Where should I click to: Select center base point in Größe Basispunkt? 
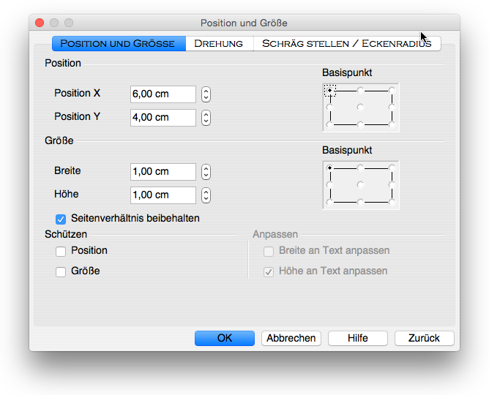pyautogui.click(x=360, y=185)
